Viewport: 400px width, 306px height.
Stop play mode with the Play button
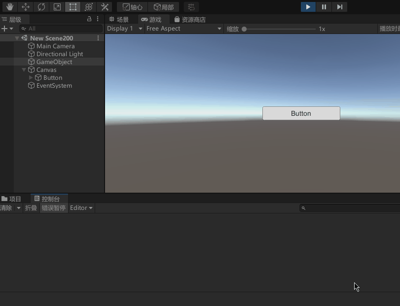click(x=308, y=7)
